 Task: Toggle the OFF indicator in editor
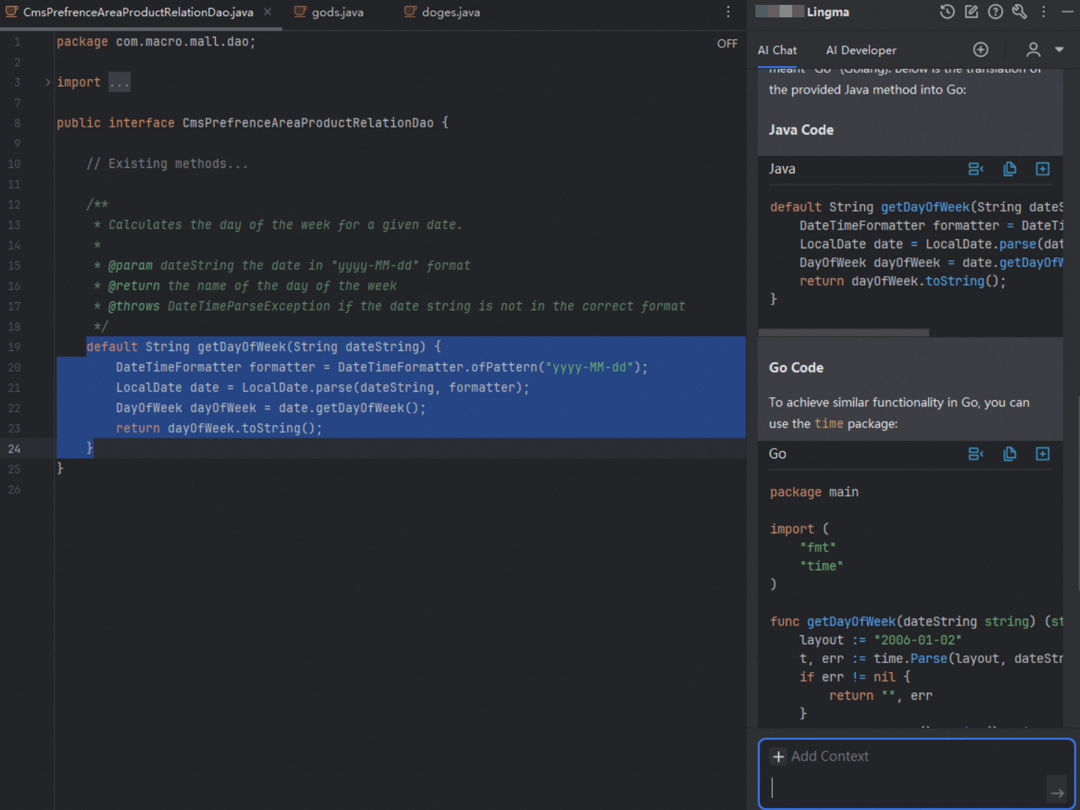727,44
